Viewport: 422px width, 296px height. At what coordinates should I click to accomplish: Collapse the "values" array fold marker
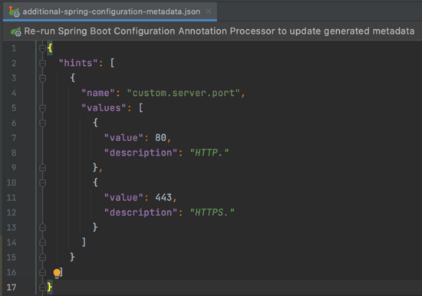[42, 108]
